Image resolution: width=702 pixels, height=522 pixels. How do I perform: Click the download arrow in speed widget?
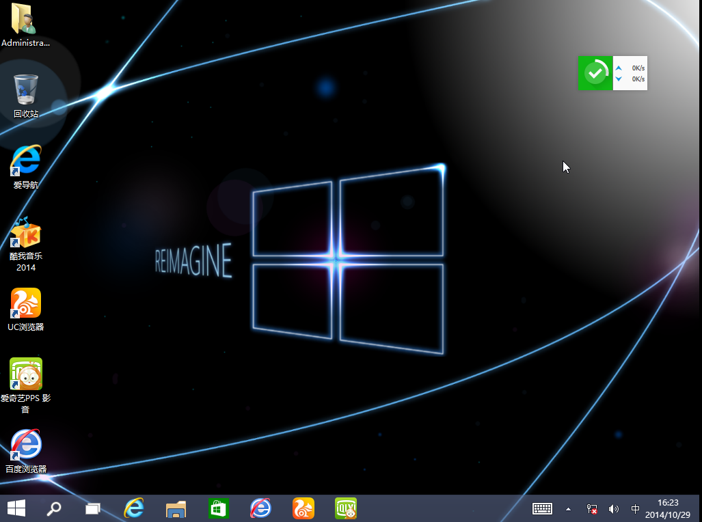[x=619, y=79]
